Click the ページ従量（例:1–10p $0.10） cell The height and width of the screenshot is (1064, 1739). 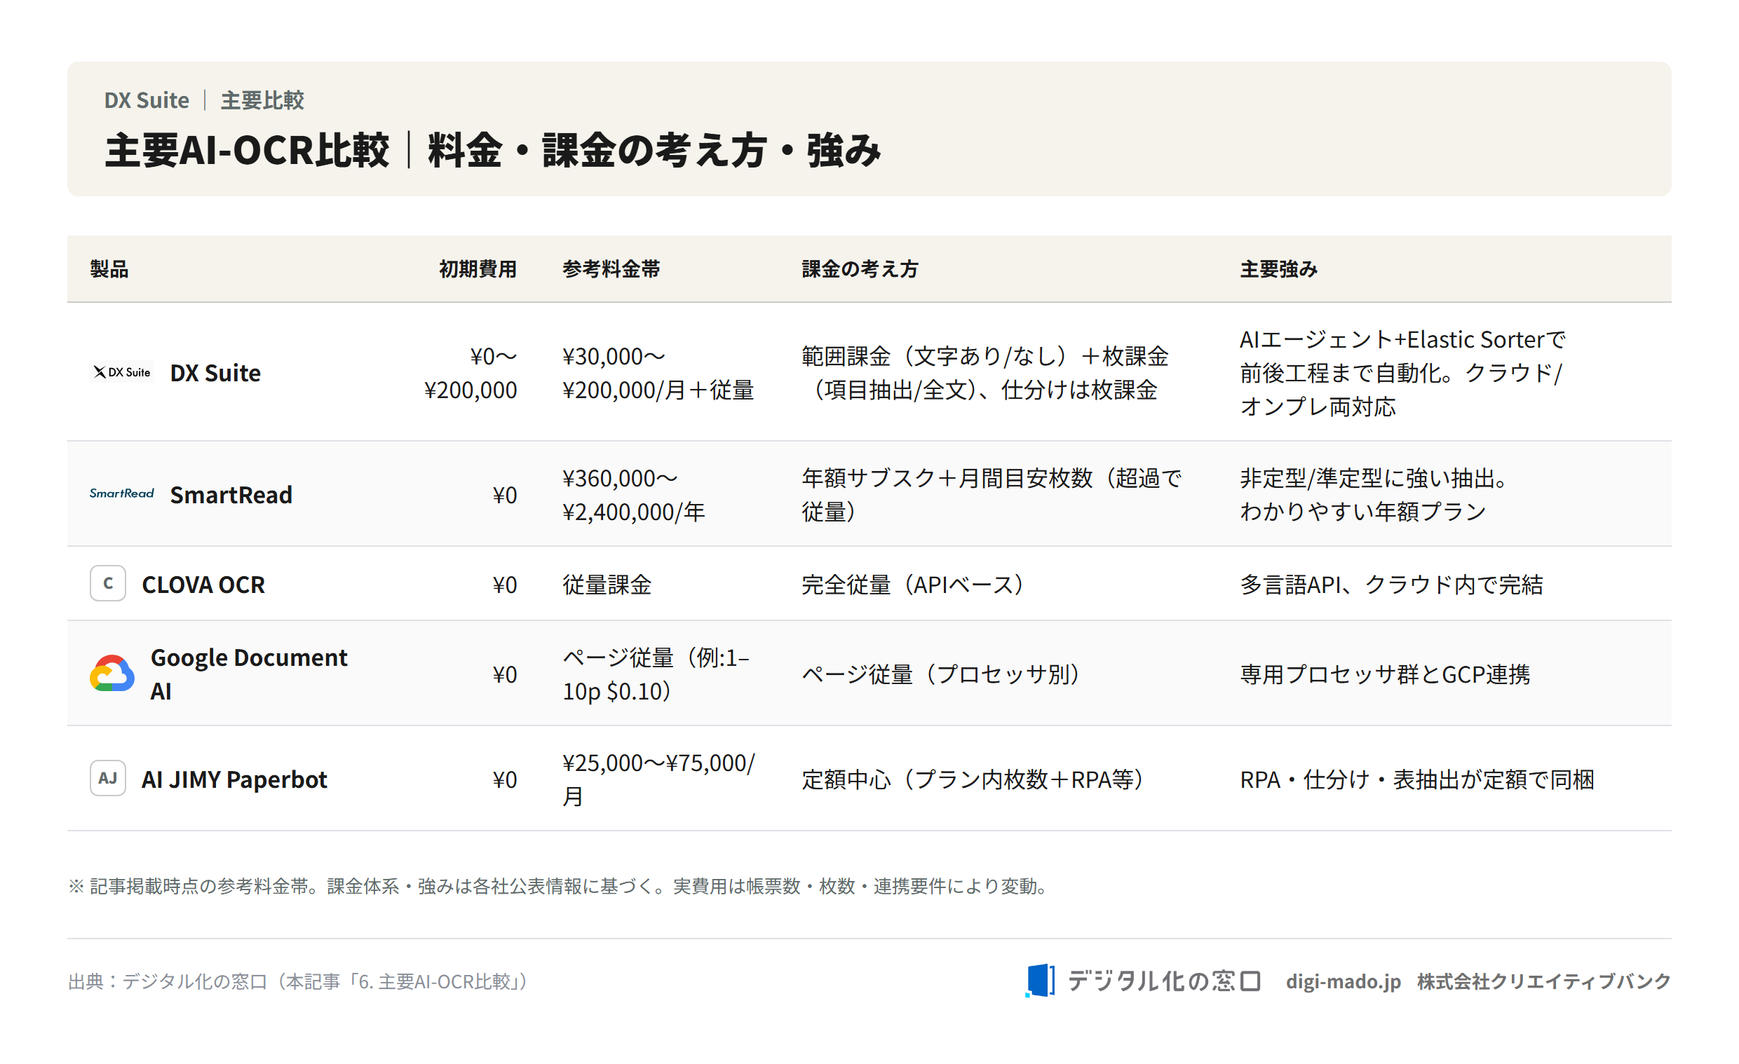pyautogui.click(x=656, y=674)
